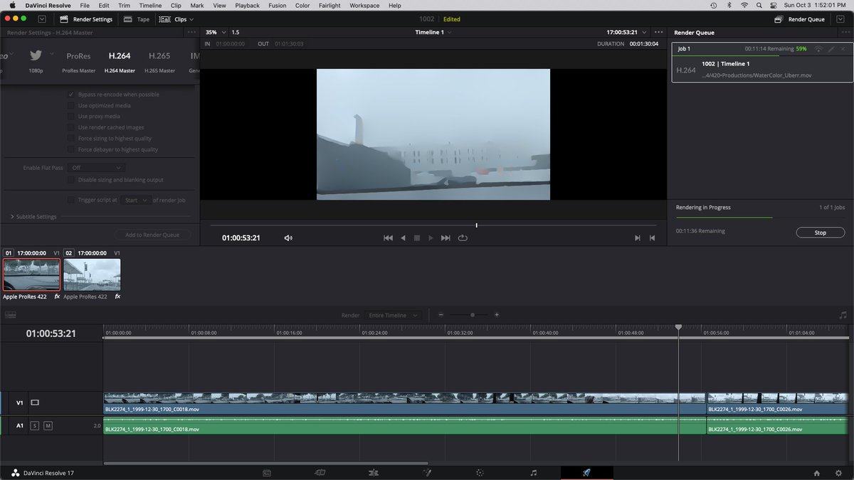Open the Fairlight page music icon
The height and width of the screenshot is (480, 854).
click(x=534, y=472)
